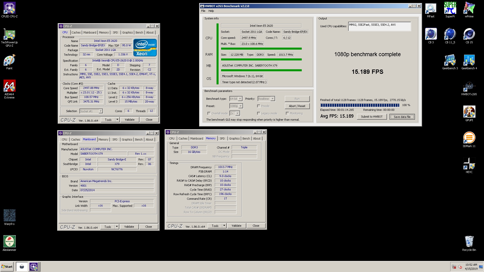Toggle Overkill mode checkbox
Viewport: 484px width, 272px height.
[x=209, y=113]
